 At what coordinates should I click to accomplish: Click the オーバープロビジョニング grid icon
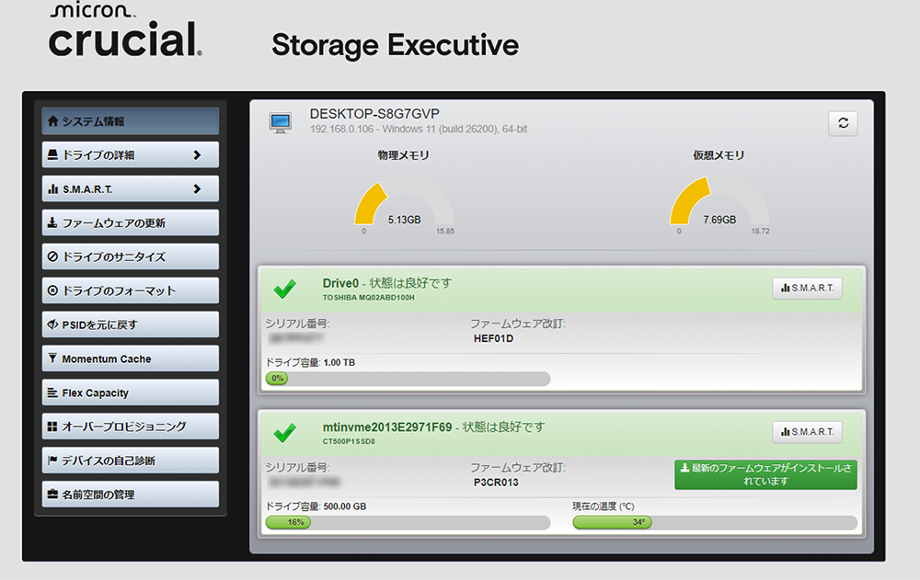click(53, 426)
